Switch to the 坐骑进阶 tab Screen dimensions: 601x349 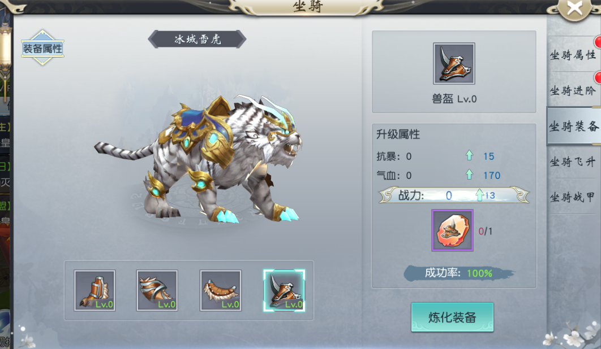[x=573, y=91]
